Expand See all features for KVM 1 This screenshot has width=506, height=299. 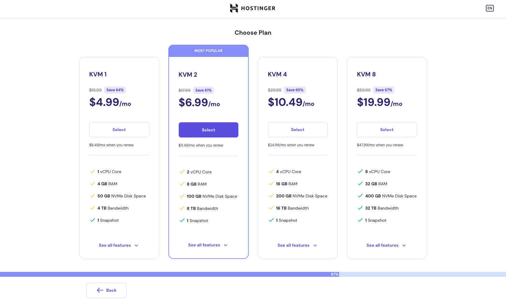[119, 245]
